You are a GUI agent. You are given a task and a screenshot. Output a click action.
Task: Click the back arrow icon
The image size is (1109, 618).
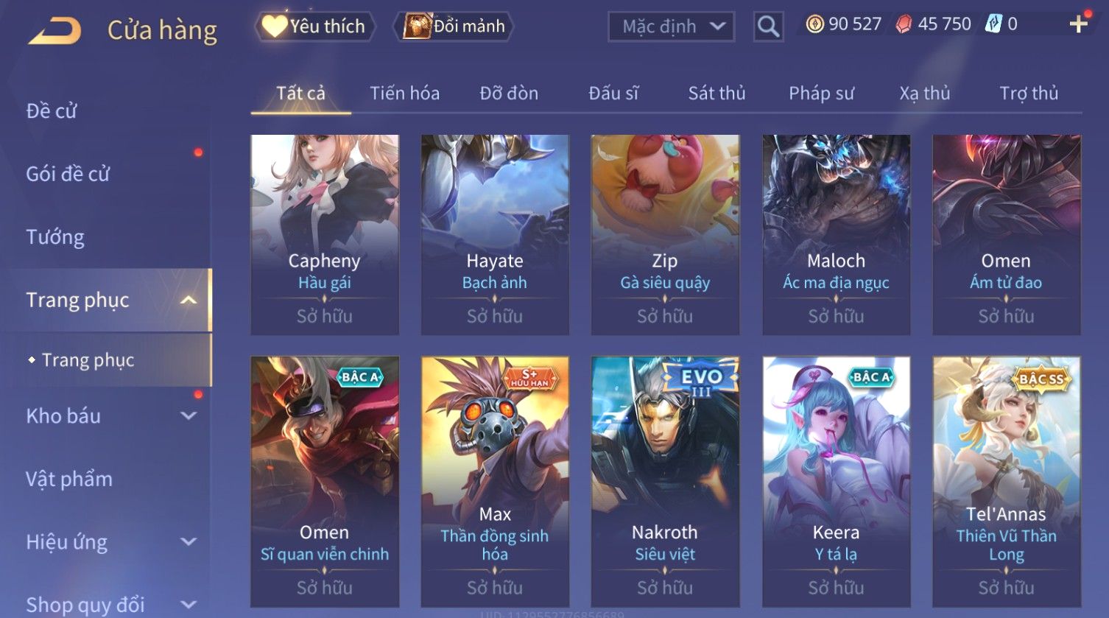[x=54, y=31]
